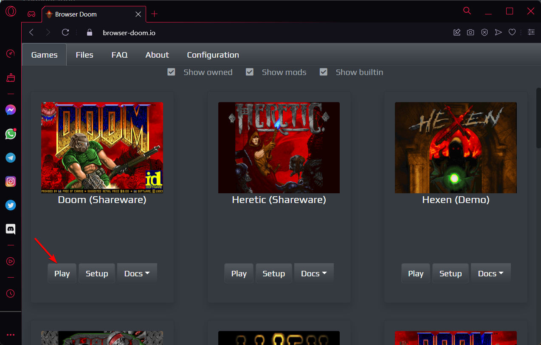This screenshot has width=541, height=345.
Task: Open History clock icon in sidebar
Action: [11, 293]
